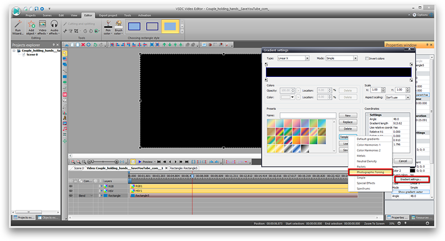Switch to Objects explorer panel tab
The width and height of the screenshot is (445, 241).
[47, 218]
